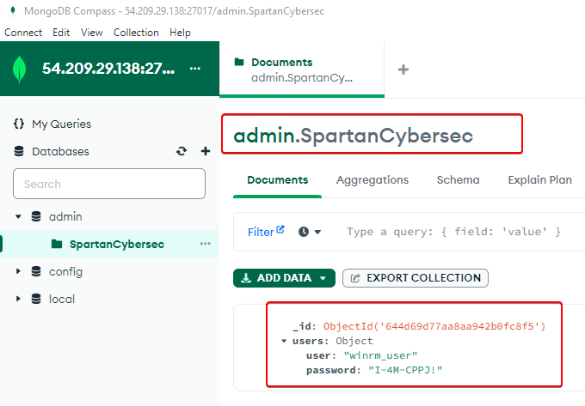Viewport: 585px width, 406px height.
Task: Refresh the databases list
Action: point(182,151)
